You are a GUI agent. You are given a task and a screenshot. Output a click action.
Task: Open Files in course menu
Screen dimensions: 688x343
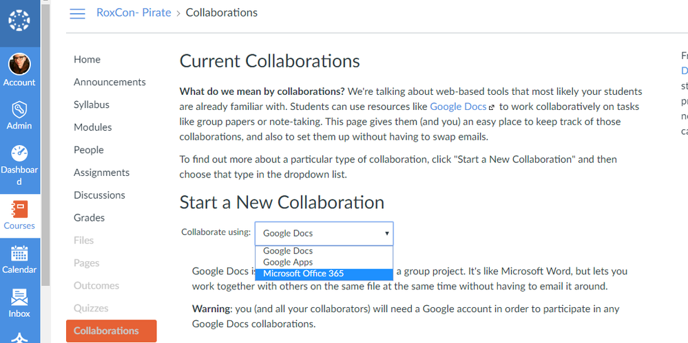click(84, 241)
